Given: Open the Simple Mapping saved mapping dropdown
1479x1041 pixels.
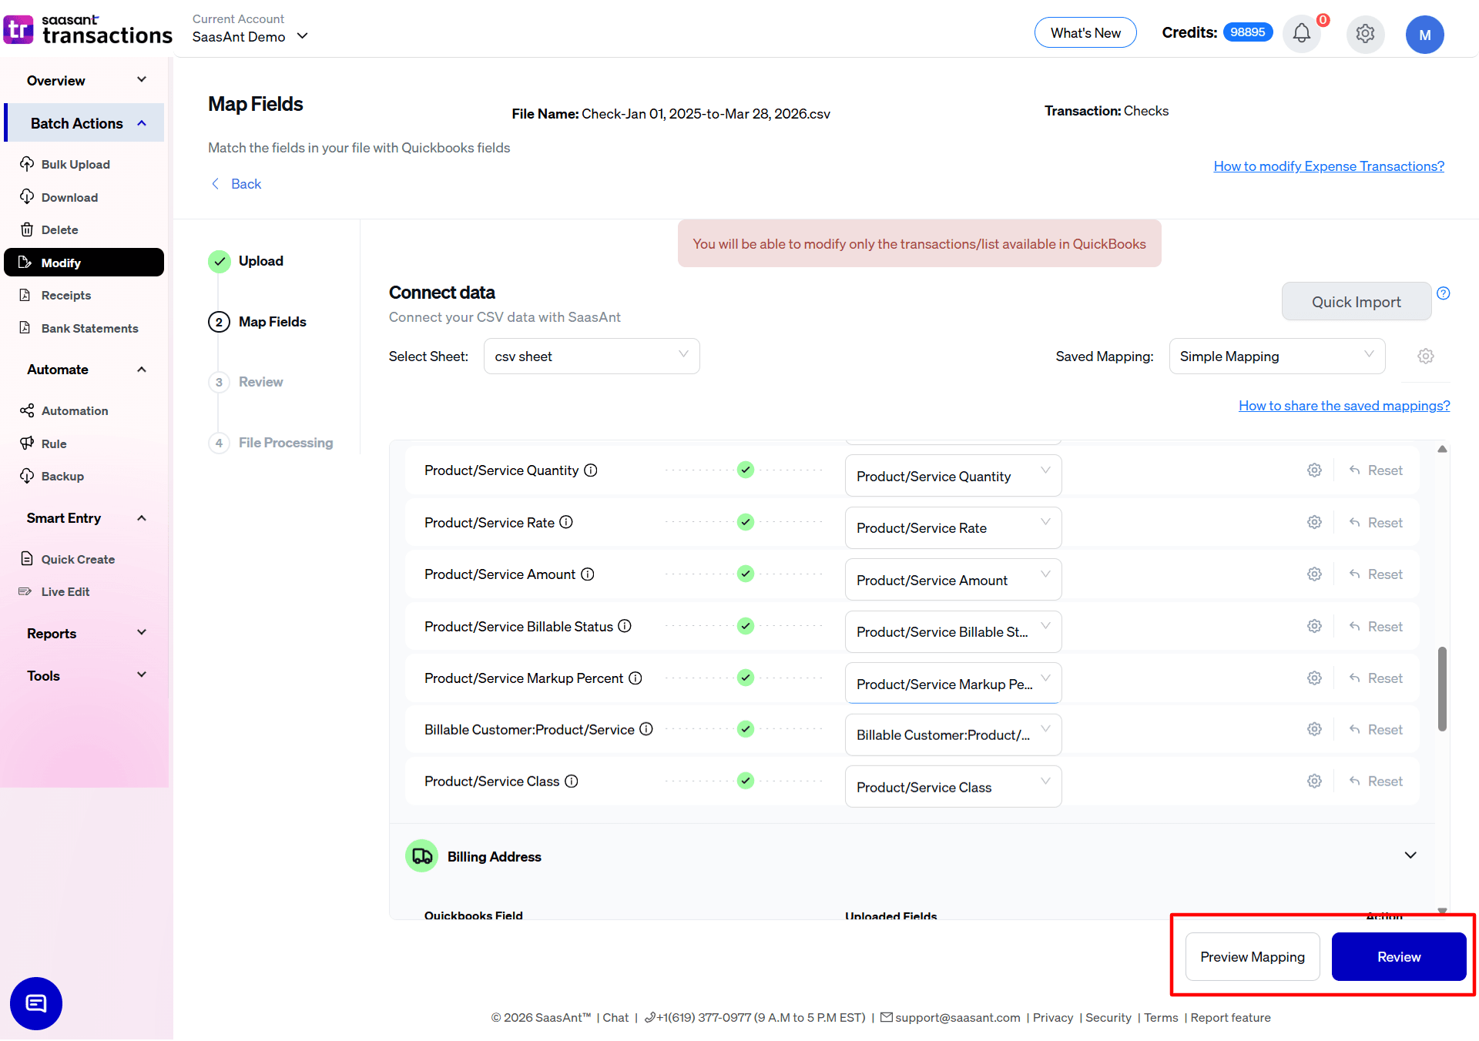Looking at the screenshot, I should tap(1276, 356).
